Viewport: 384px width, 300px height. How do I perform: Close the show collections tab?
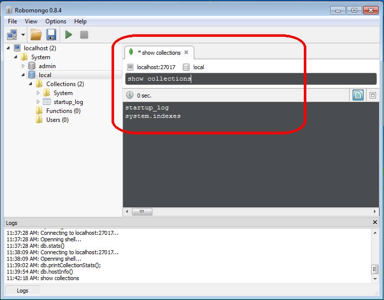pos(186,52)
